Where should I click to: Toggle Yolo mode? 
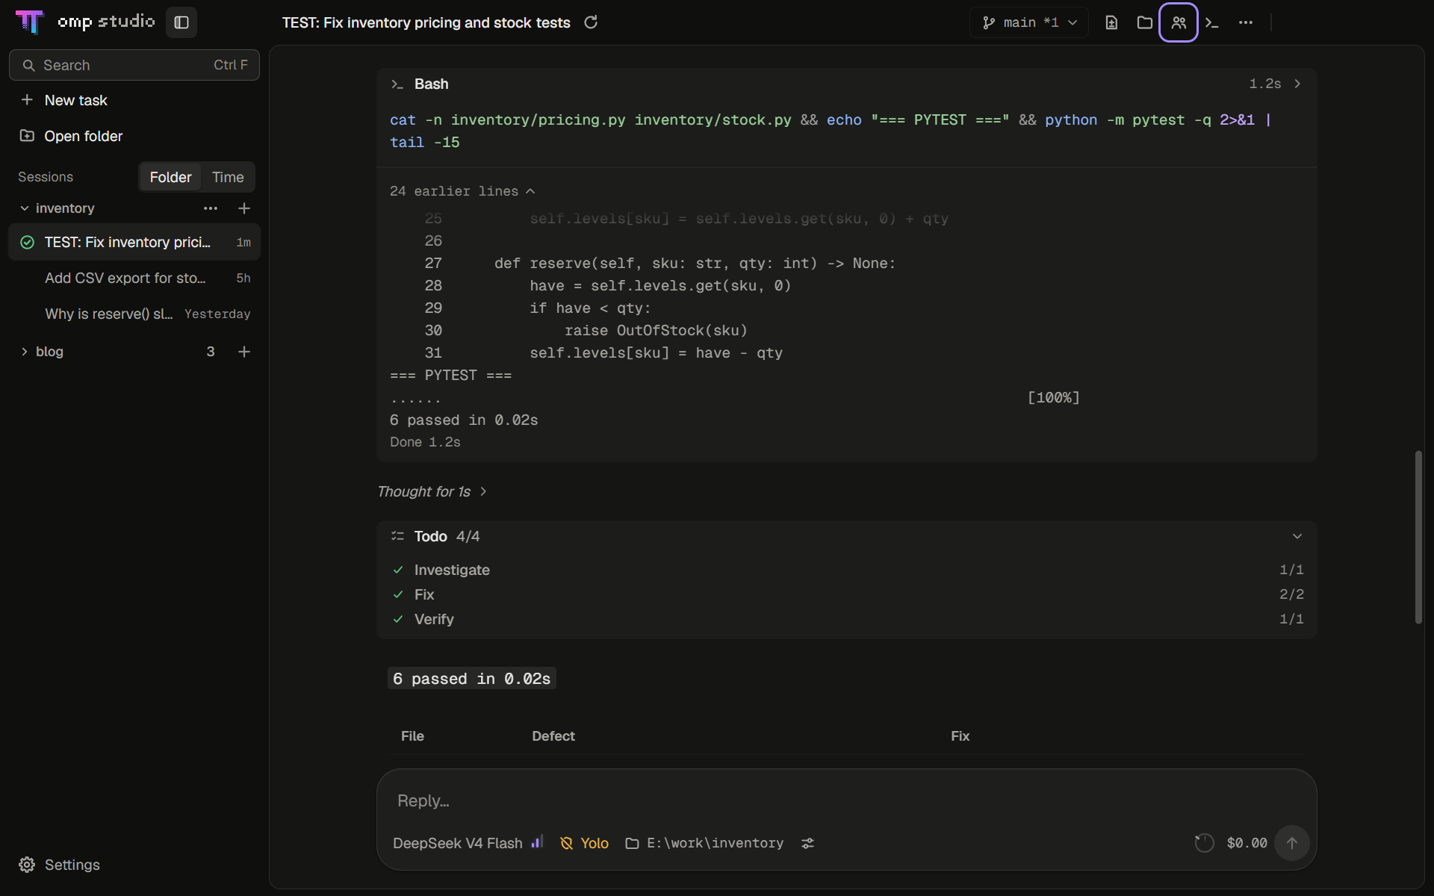[x=585, y=843]
